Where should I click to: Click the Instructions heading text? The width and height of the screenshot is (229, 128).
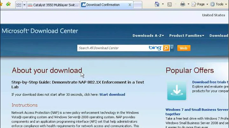24,105
